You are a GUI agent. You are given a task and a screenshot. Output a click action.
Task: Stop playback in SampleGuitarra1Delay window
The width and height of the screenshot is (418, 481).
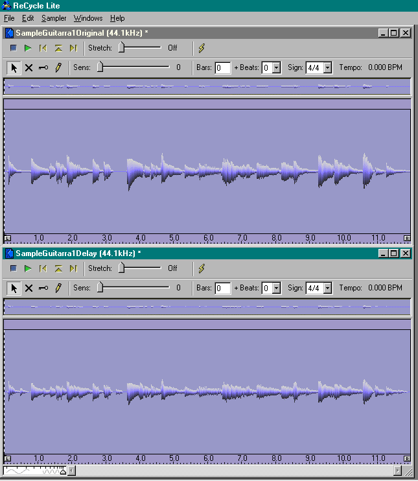(13, 268)
